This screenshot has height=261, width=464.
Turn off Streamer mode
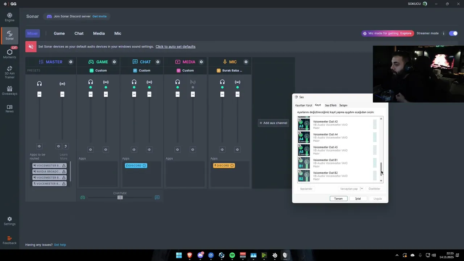453,33
